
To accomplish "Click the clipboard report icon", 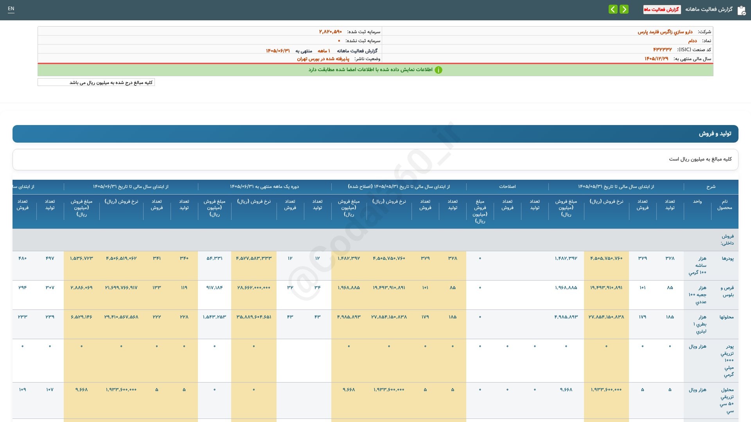I will (x=741, y=10).
